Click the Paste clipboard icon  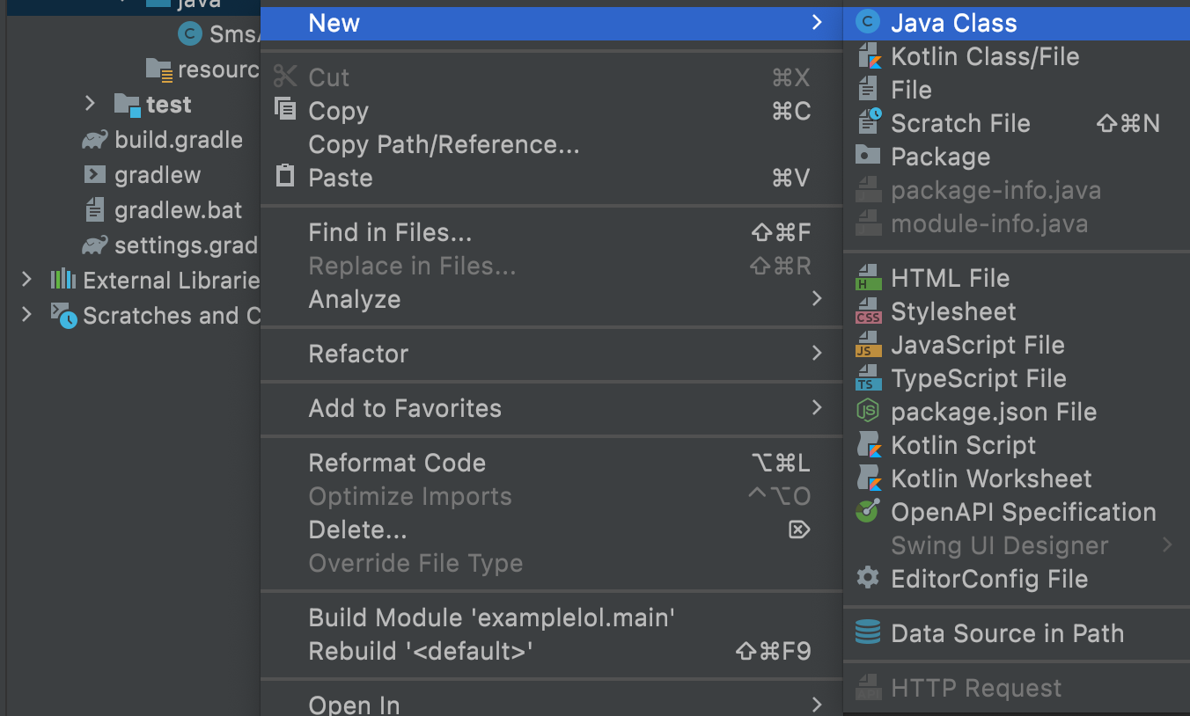(285, 175)
